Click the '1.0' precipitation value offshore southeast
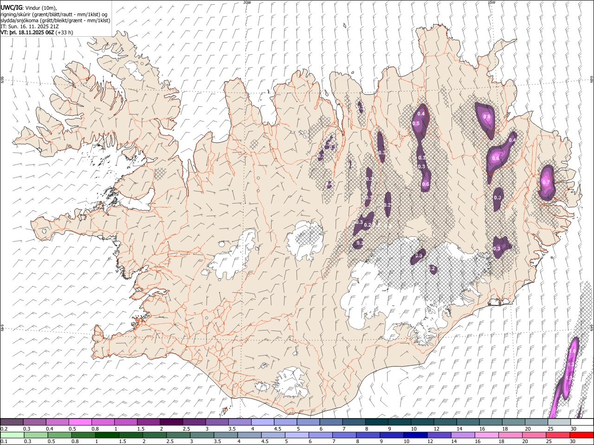This screenshot has width=594, height=445. (x=572, y=351)
